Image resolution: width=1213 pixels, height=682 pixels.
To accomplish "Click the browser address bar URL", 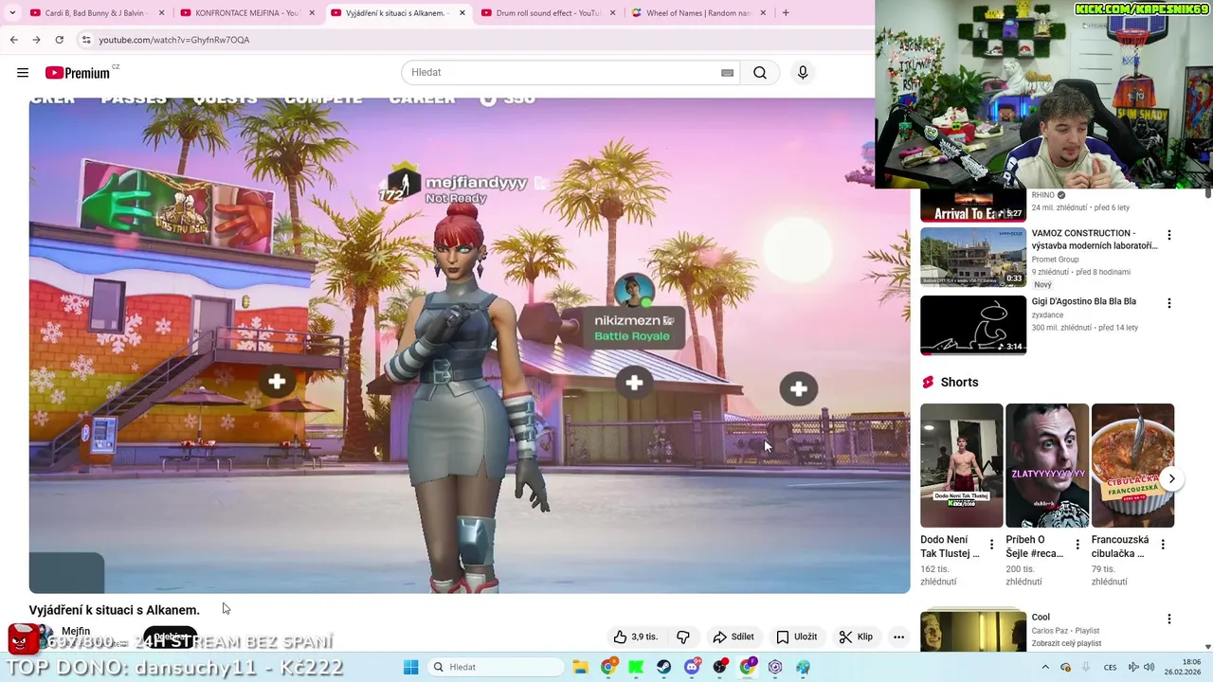I will tap(174, 40).
